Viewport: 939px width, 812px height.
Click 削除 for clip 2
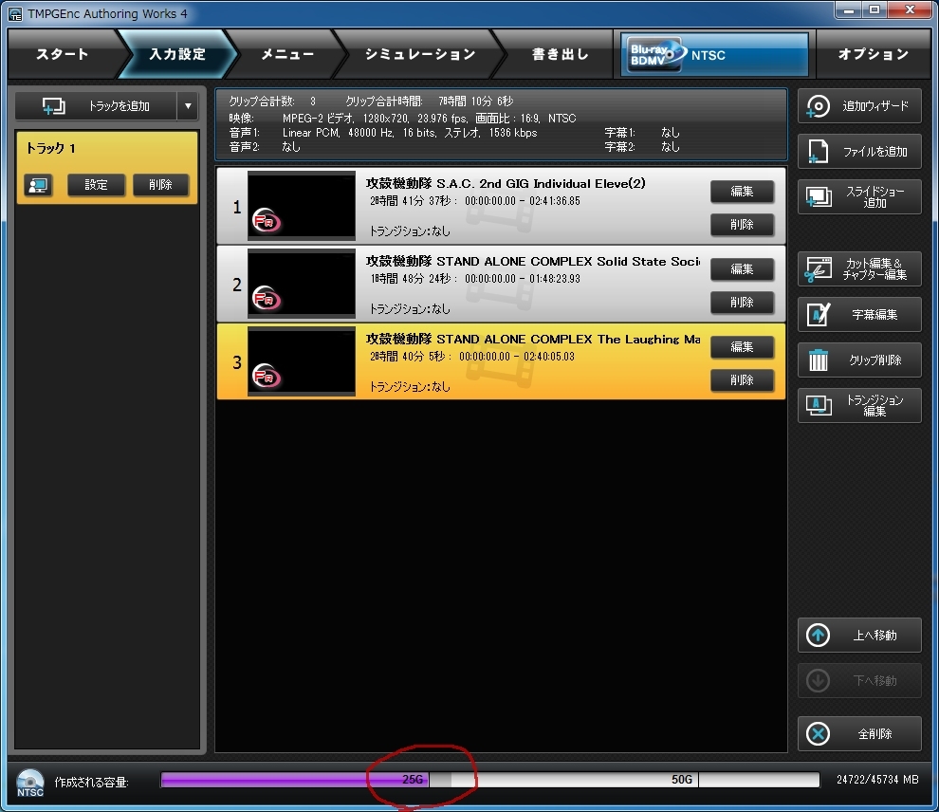pyautogui.click(x=742, y=303)
